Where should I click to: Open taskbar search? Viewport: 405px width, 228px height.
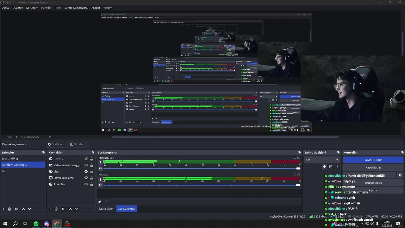[15, 224]
